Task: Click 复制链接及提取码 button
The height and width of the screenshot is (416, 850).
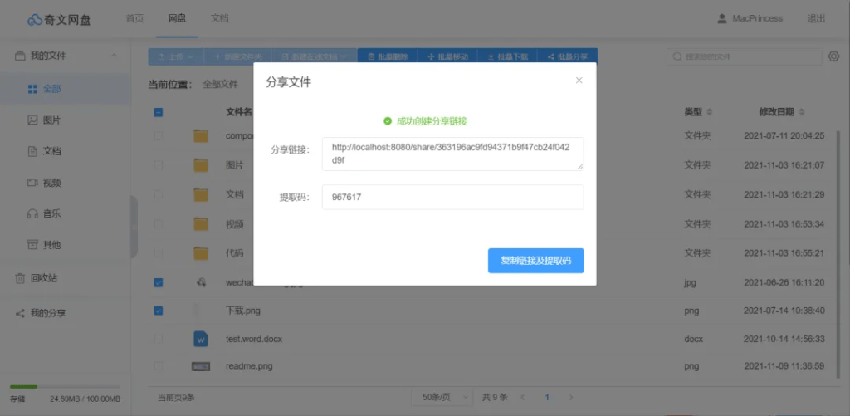Action: (x=535, y=261)
